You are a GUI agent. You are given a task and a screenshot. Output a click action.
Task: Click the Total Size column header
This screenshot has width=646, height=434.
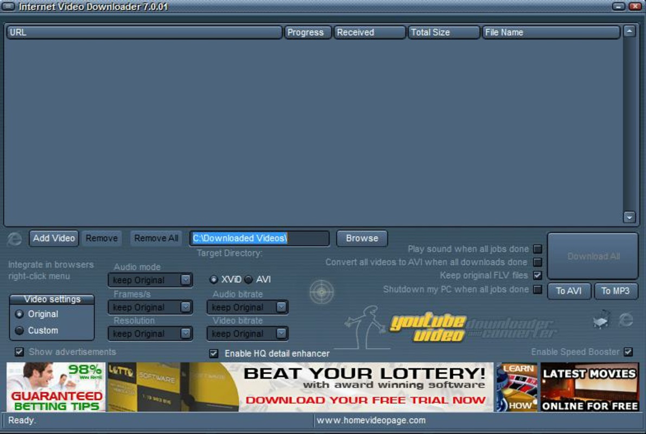pos(444,33)
